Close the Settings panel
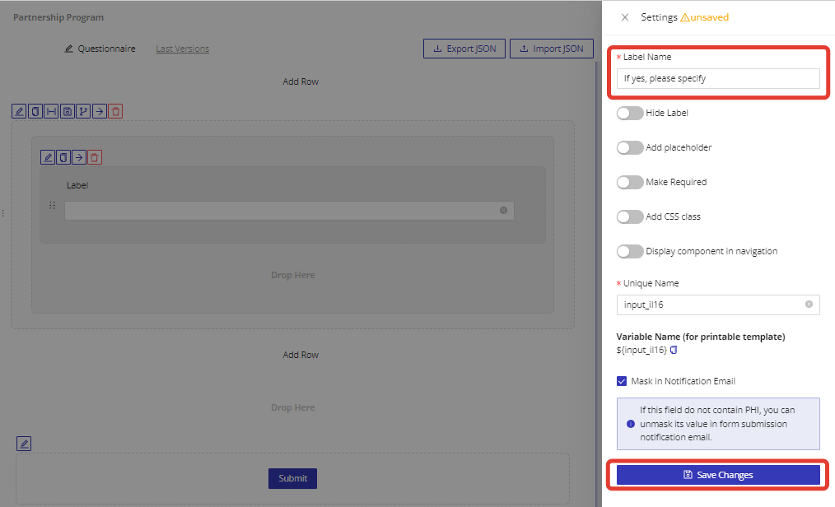835x507 pixels. click(625, 17)
